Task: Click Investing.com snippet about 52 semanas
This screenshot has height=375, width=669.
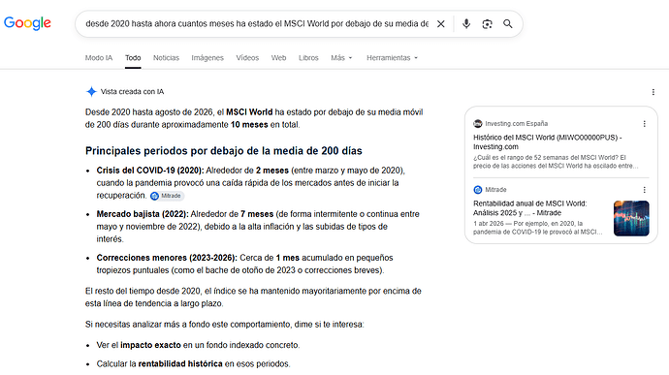Action: click(556, 162)
